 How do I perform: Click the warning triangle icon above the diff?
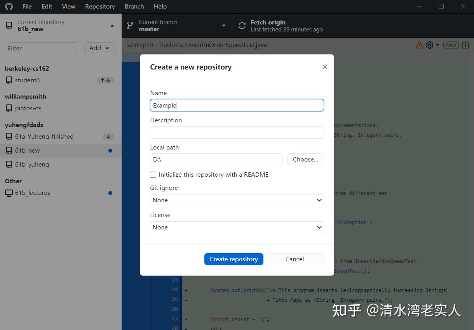pos(419,45)
